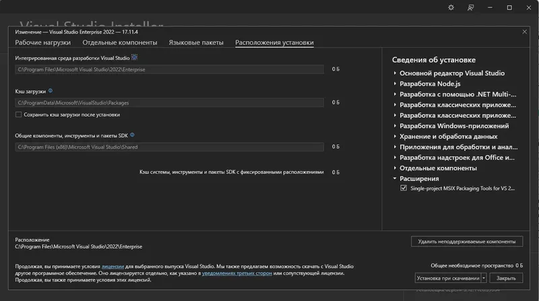539x301 pixels.
Task: Enable Сохранить кэш загрузки после установки
Action: pyautogui.click(x=19, y=114)
